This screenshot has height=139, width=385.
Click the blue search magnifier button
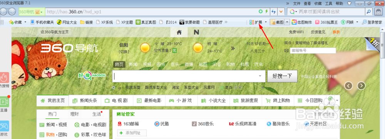click(x=368, y=12)
